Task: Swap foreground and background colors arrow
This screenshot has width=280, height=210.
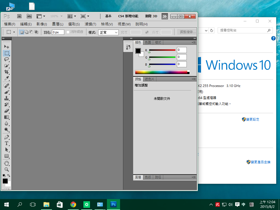Action: point(9,176)
